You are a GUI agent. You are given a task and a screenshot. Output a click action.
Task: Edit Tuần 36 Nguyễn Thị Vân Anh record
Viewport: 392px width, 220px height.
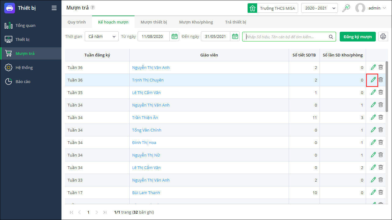pyautogui.click(x=373, y=67)
